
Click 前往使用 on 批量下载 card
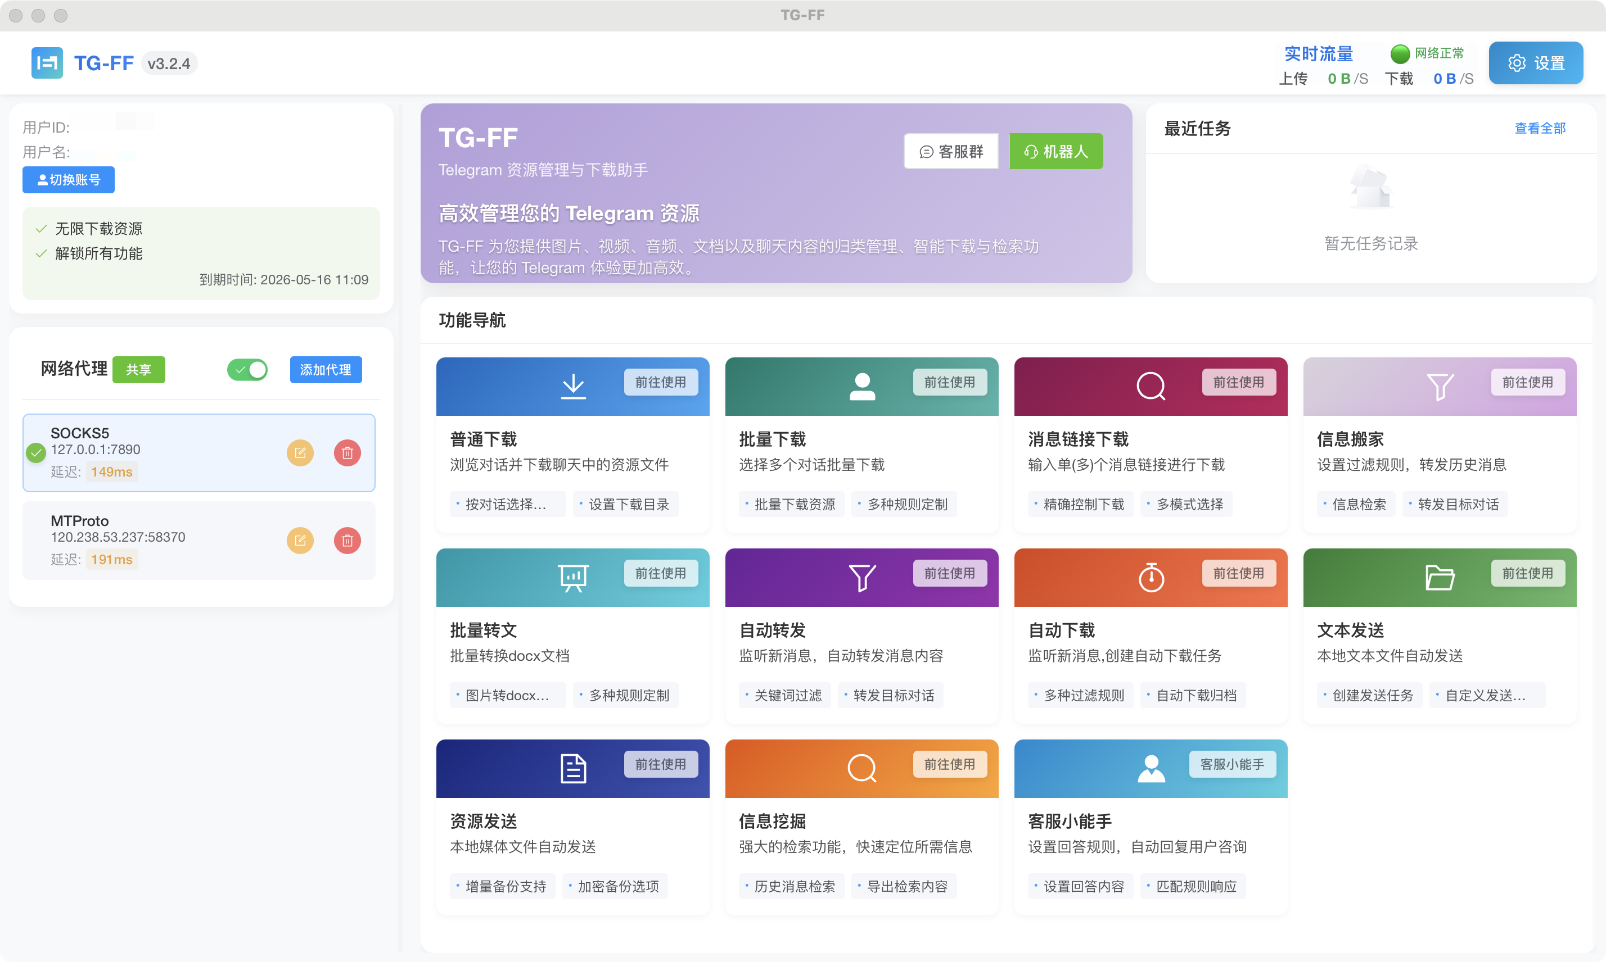[950, 383]
